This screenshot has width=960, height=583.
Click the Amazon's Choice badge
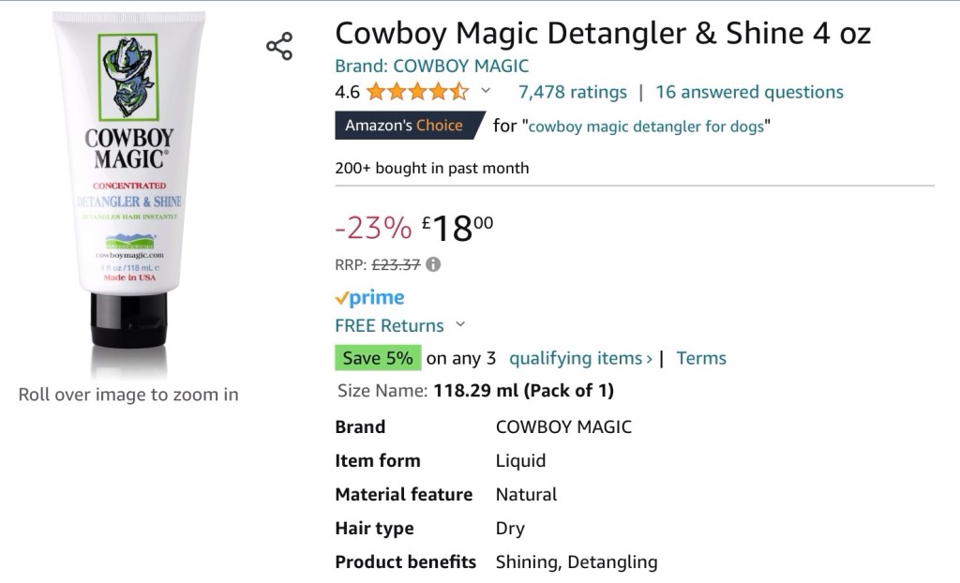(405, 126)
